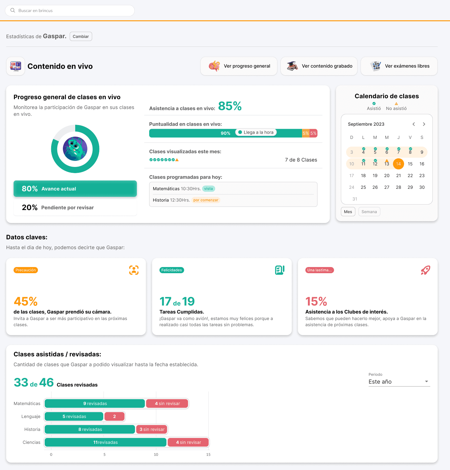Click the 85% attendance value

pos(230,106)
